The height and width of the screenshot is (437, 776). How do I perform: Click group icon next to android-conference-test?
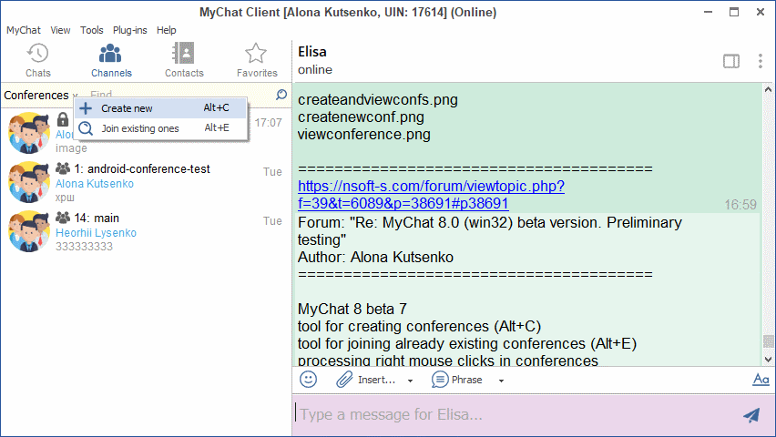pyautogui.click(x=63, y=168)
